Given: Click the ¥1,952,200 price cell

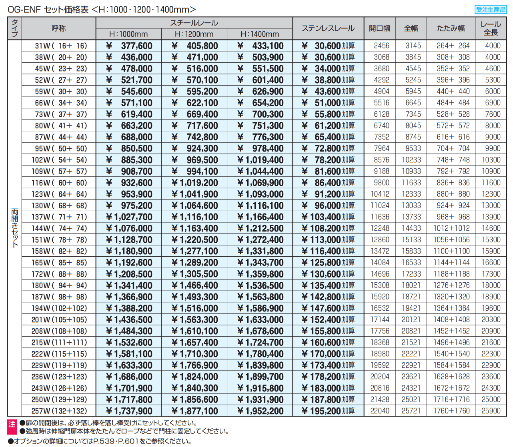Looking at the screenshot, I should [x=260, y=411].
